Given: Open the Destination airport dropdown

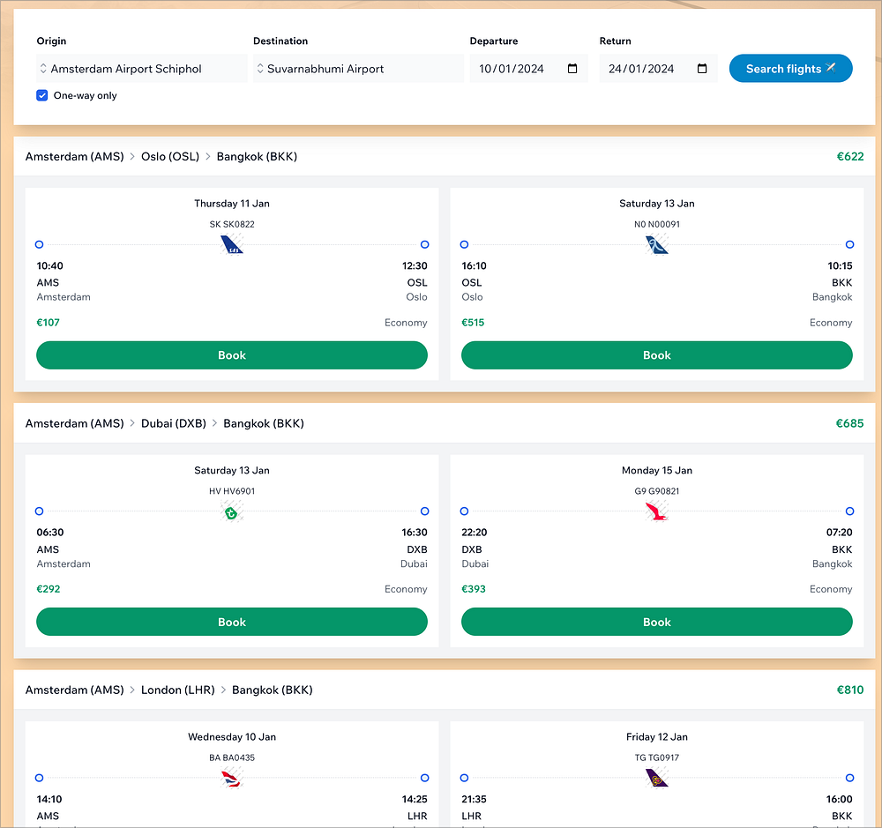Looking at the screenshot, I should (x=358, y=69).
